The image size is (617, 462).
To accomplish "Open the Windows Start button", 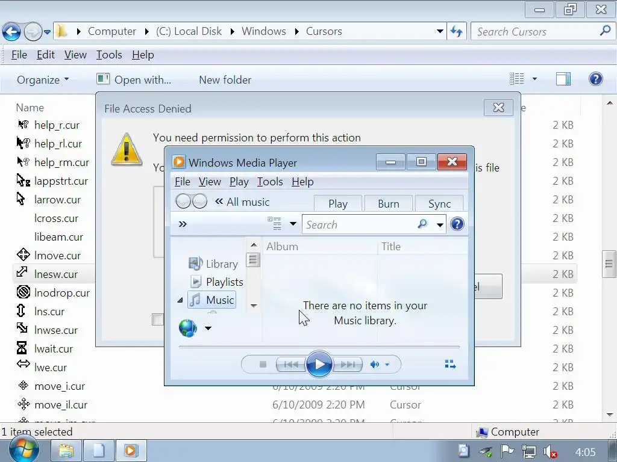I will tap(24, 450).
